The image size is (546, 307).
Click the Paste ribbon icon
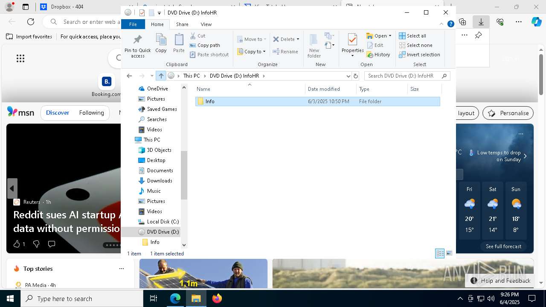[x=179, y=43]
